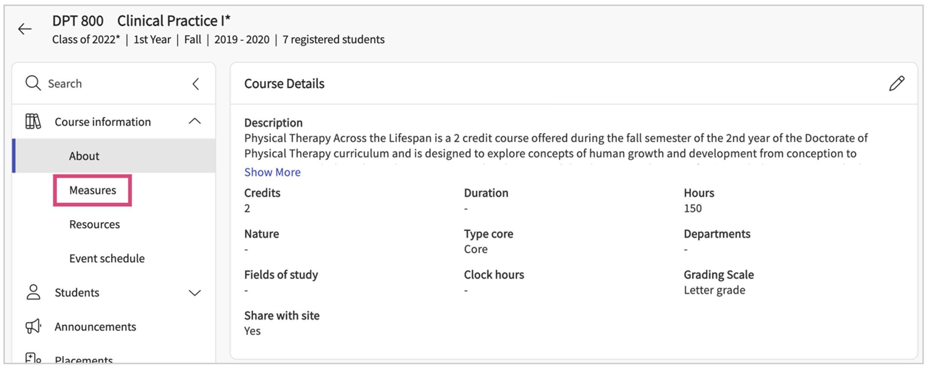928x368 pixels.
Task: Type in the sidebar Search field
Action: [113, 84]
